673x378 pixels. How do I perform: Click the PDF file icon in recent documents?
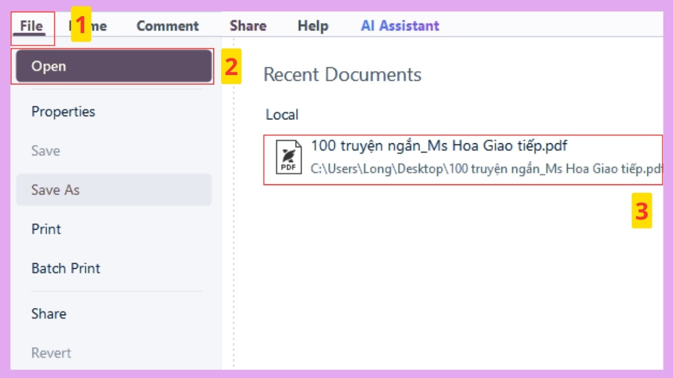click(289, 157)
